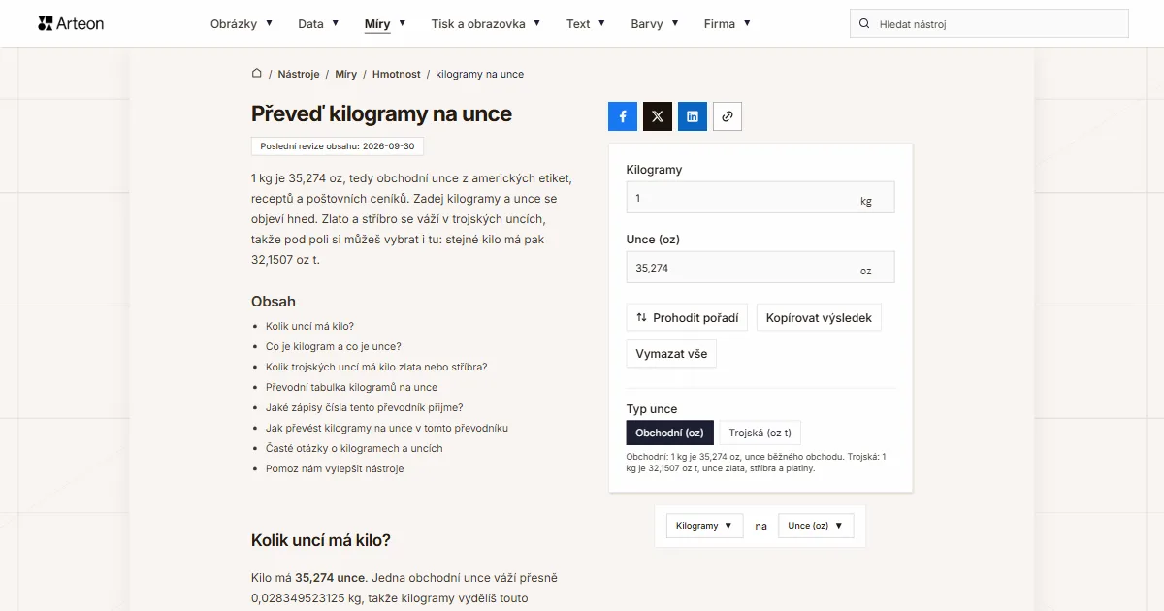Go to home breadcrumb icon
This screenshot has width=1164, height=611.
(257, 74)
